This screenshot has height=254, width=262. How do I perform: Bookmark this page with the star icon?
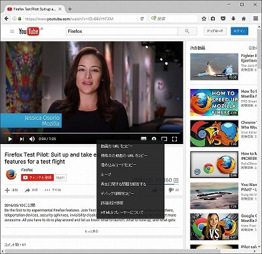coord(204,19)
